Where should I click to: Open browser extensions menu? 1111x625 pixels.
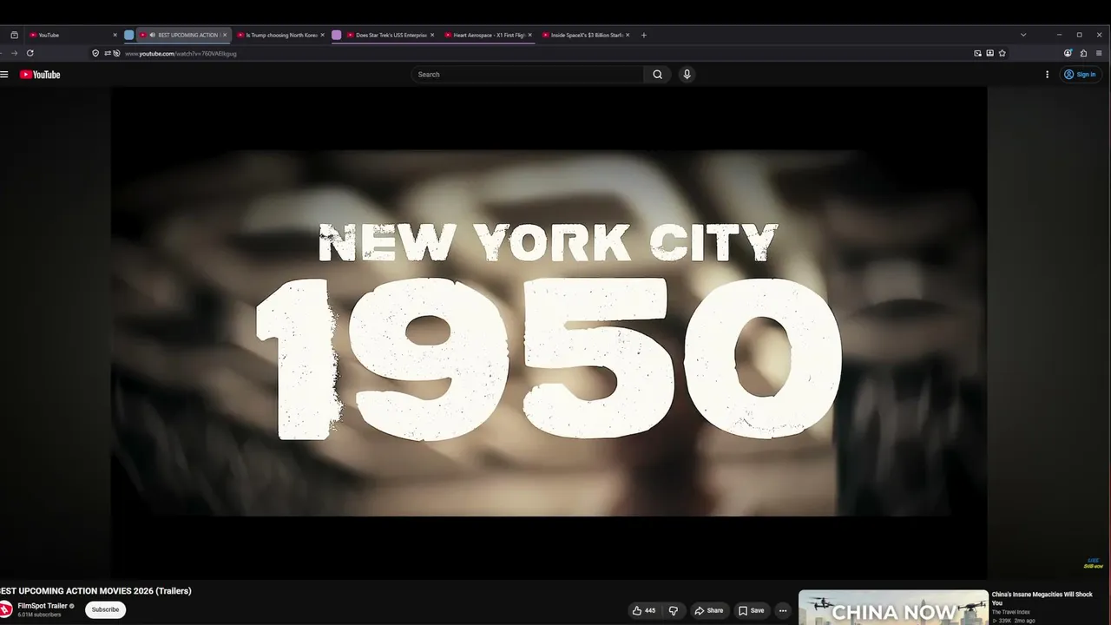[x=1083, y=53]
